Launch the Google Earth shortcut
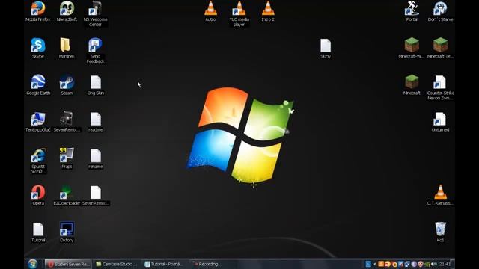The image size is (479, 269). point(38,84)
